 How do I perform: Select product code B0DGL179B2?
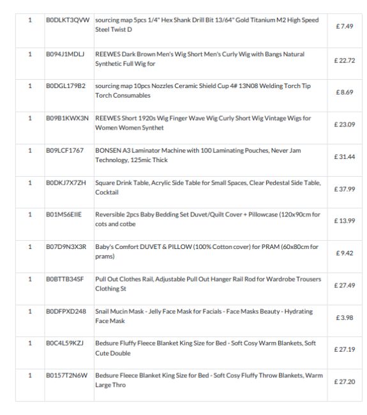click(66, 86)
